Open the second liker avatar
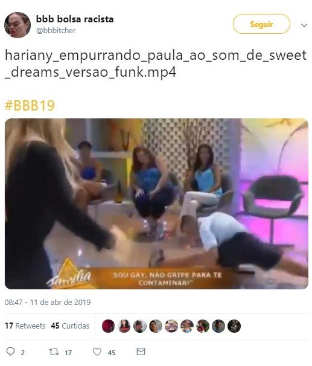The height and width of the screenshot is (366, 312). coord(124,326)
